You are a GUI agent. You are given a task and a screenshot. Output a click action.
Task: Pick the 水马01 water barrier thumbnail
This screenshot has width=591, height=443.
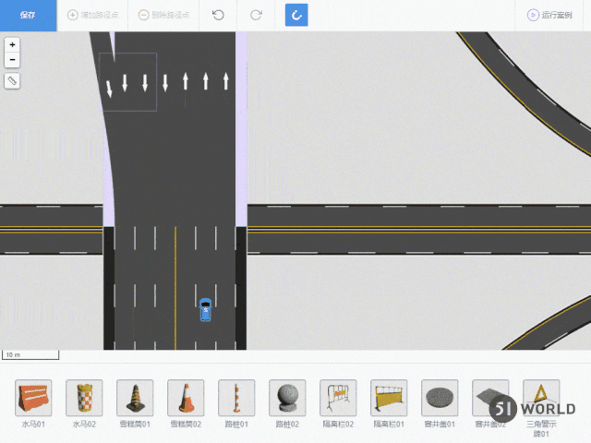pos(33,398)
